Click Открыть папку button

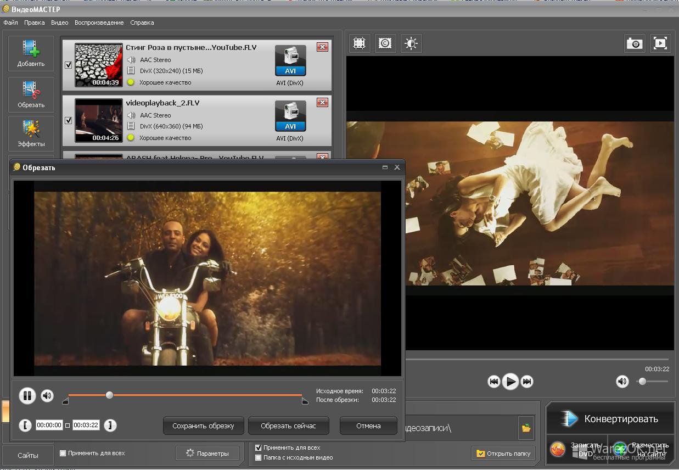(504, 454)
